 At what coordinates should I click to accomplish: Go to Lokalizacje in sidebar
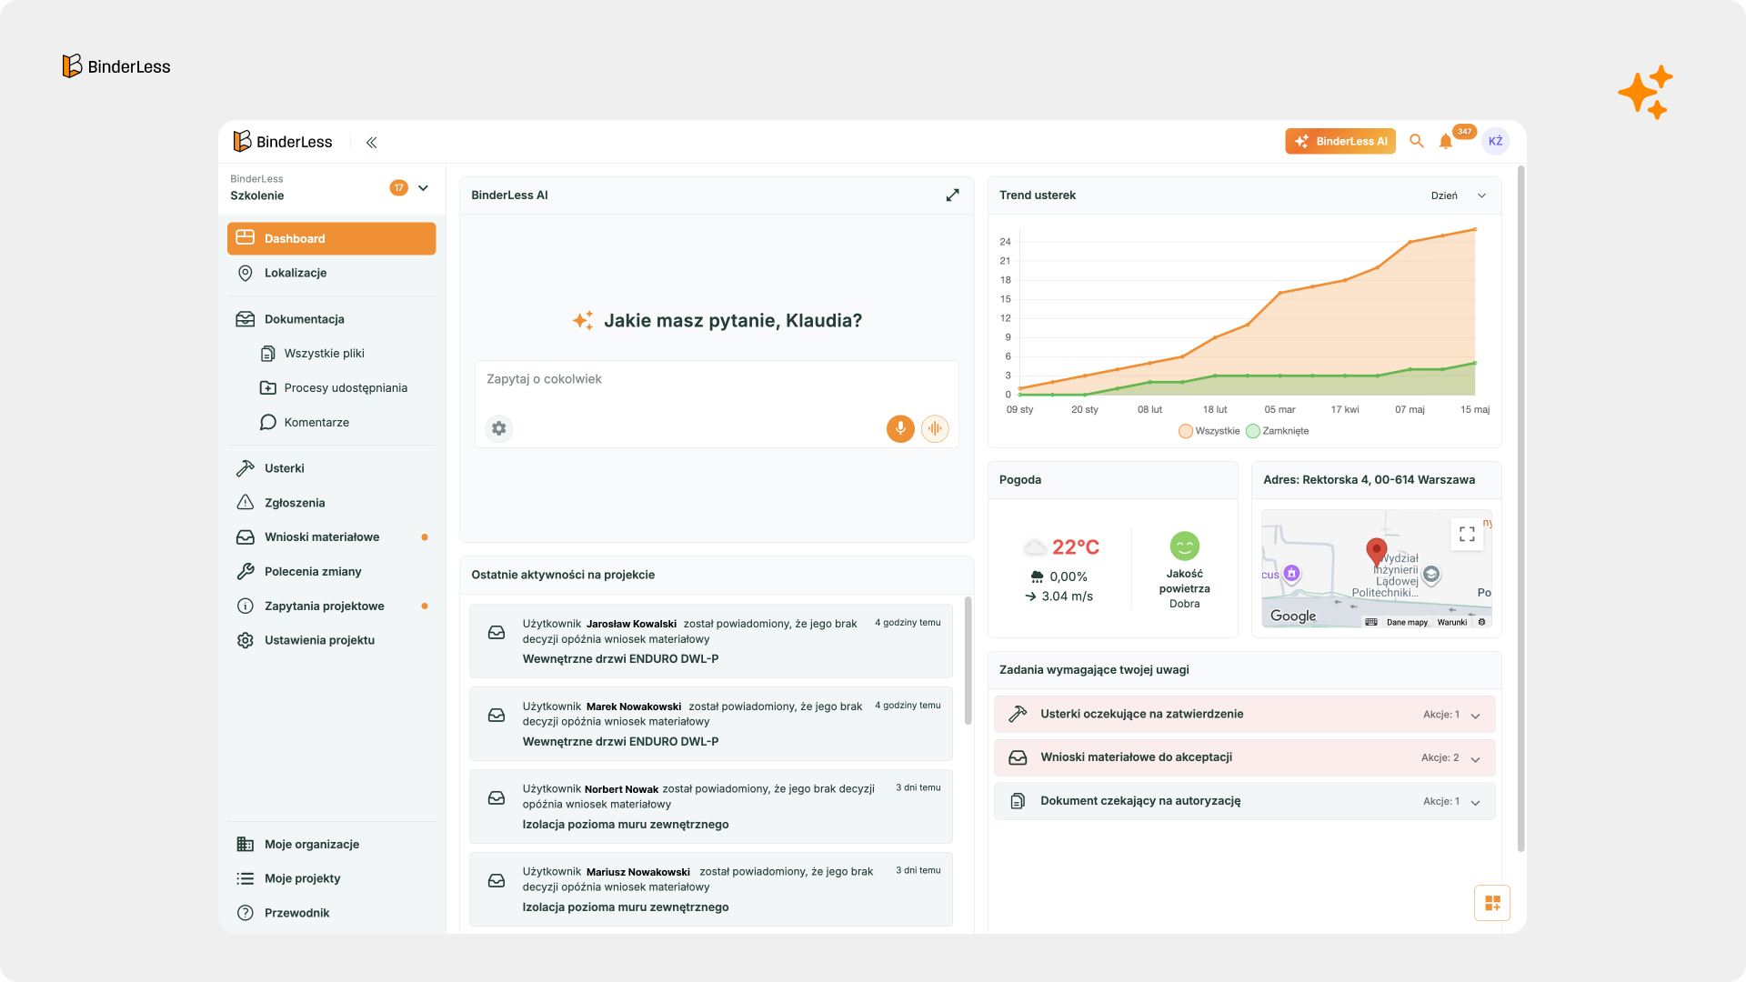click(x=331, y=273)
